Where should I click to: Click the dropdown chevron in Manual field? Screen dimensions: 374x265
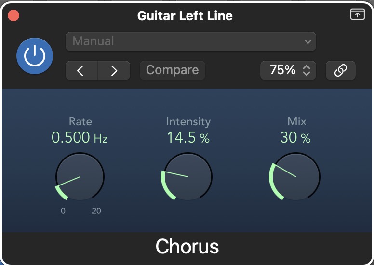pyautogui.click(x=308, y=41)
